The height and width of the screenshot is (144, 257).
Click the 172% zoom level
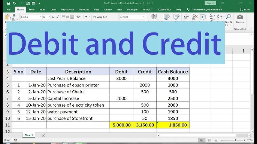(250, 140)
